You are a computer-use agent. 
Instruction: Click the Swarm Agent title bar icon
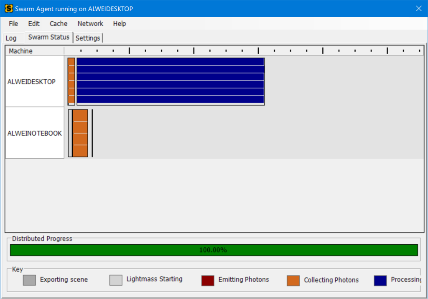click(9, 8)
